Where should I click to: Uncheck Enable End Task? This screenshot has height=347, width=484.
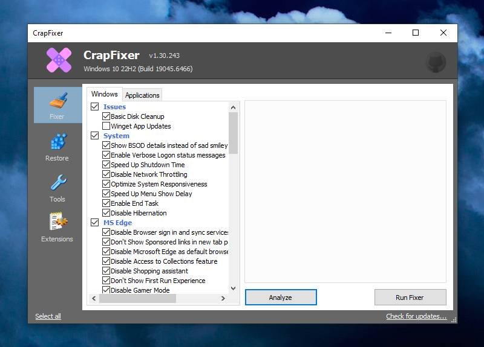point(106,203)
